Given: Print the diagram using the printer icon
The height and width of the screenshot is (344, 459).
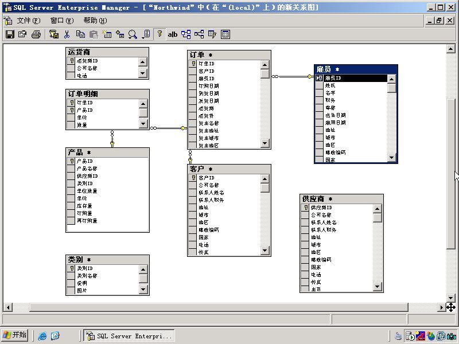Looking at the screenshot, I should 36,34.
